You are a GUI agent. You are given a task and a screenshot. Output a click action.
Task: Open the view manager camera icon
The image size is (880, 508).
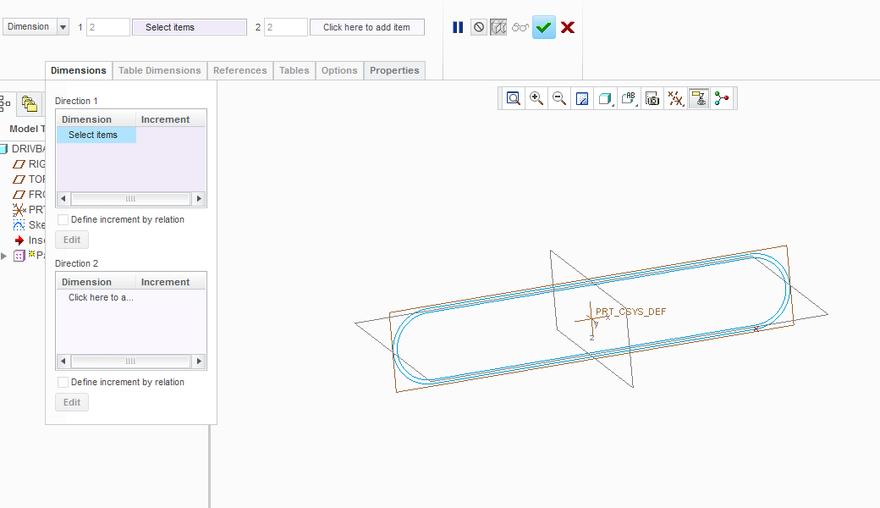(652, 99)
